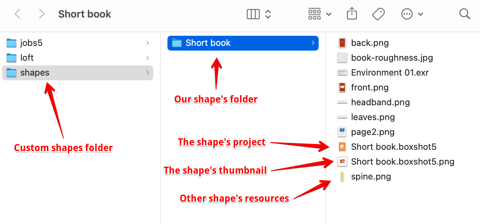Expand the shapes folder chevron
This screenshot has width=480, height=224.
point(148,73)
